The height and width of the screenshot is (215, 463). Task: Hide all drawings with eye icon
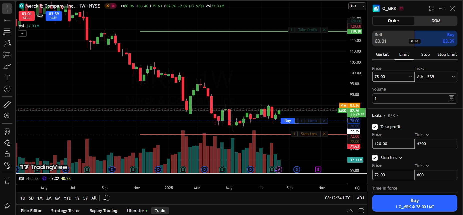(x=7, y=165)
